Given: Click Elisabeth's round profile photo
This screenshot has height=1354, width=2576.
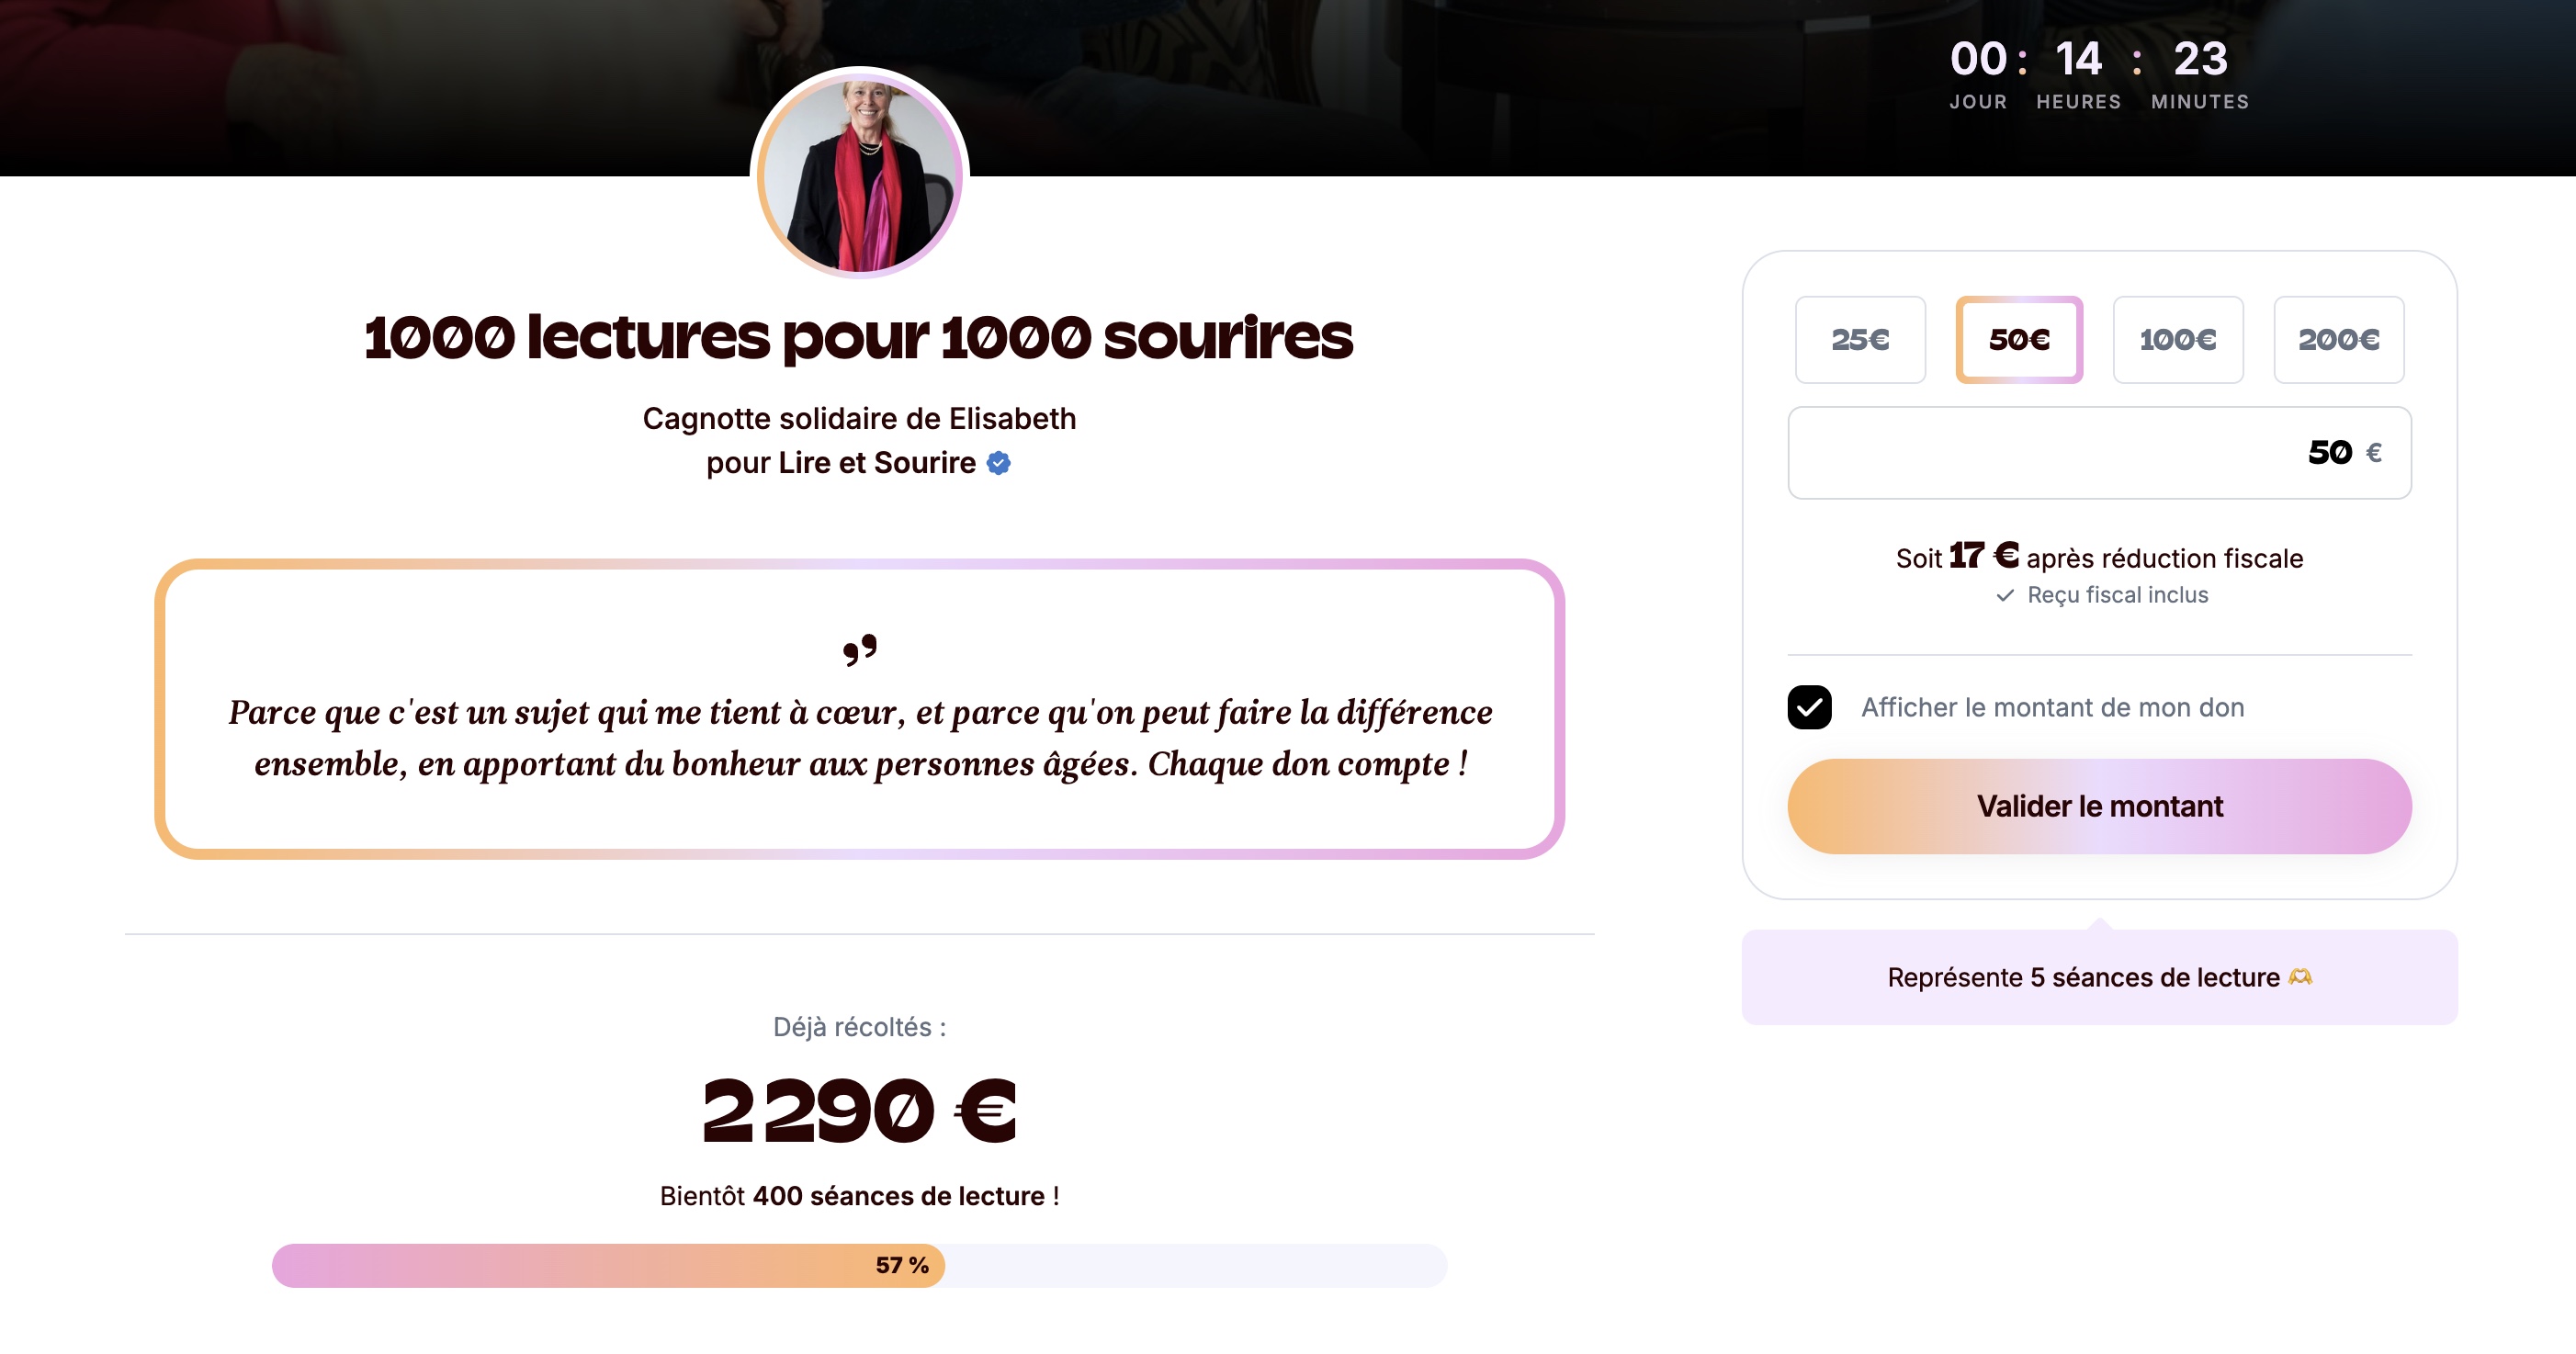Looking at the screenshot, I should coord(860,174).
